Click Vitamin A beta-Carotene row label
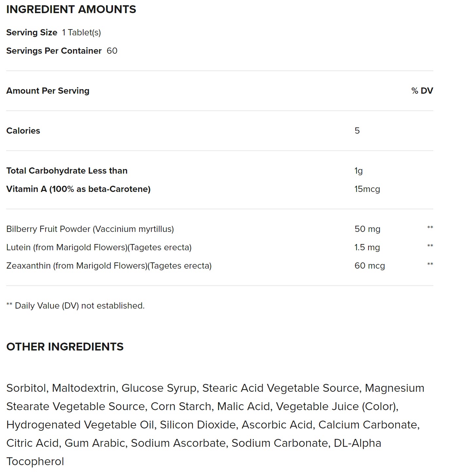Screen dimensions: 451x473 click(78, 189)
